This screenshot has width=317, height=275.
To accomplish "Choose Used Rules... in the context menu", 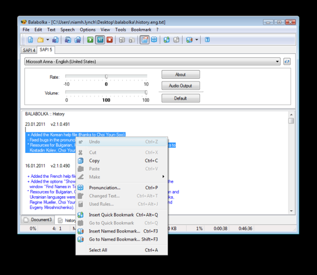I will [x=122, y=204].
